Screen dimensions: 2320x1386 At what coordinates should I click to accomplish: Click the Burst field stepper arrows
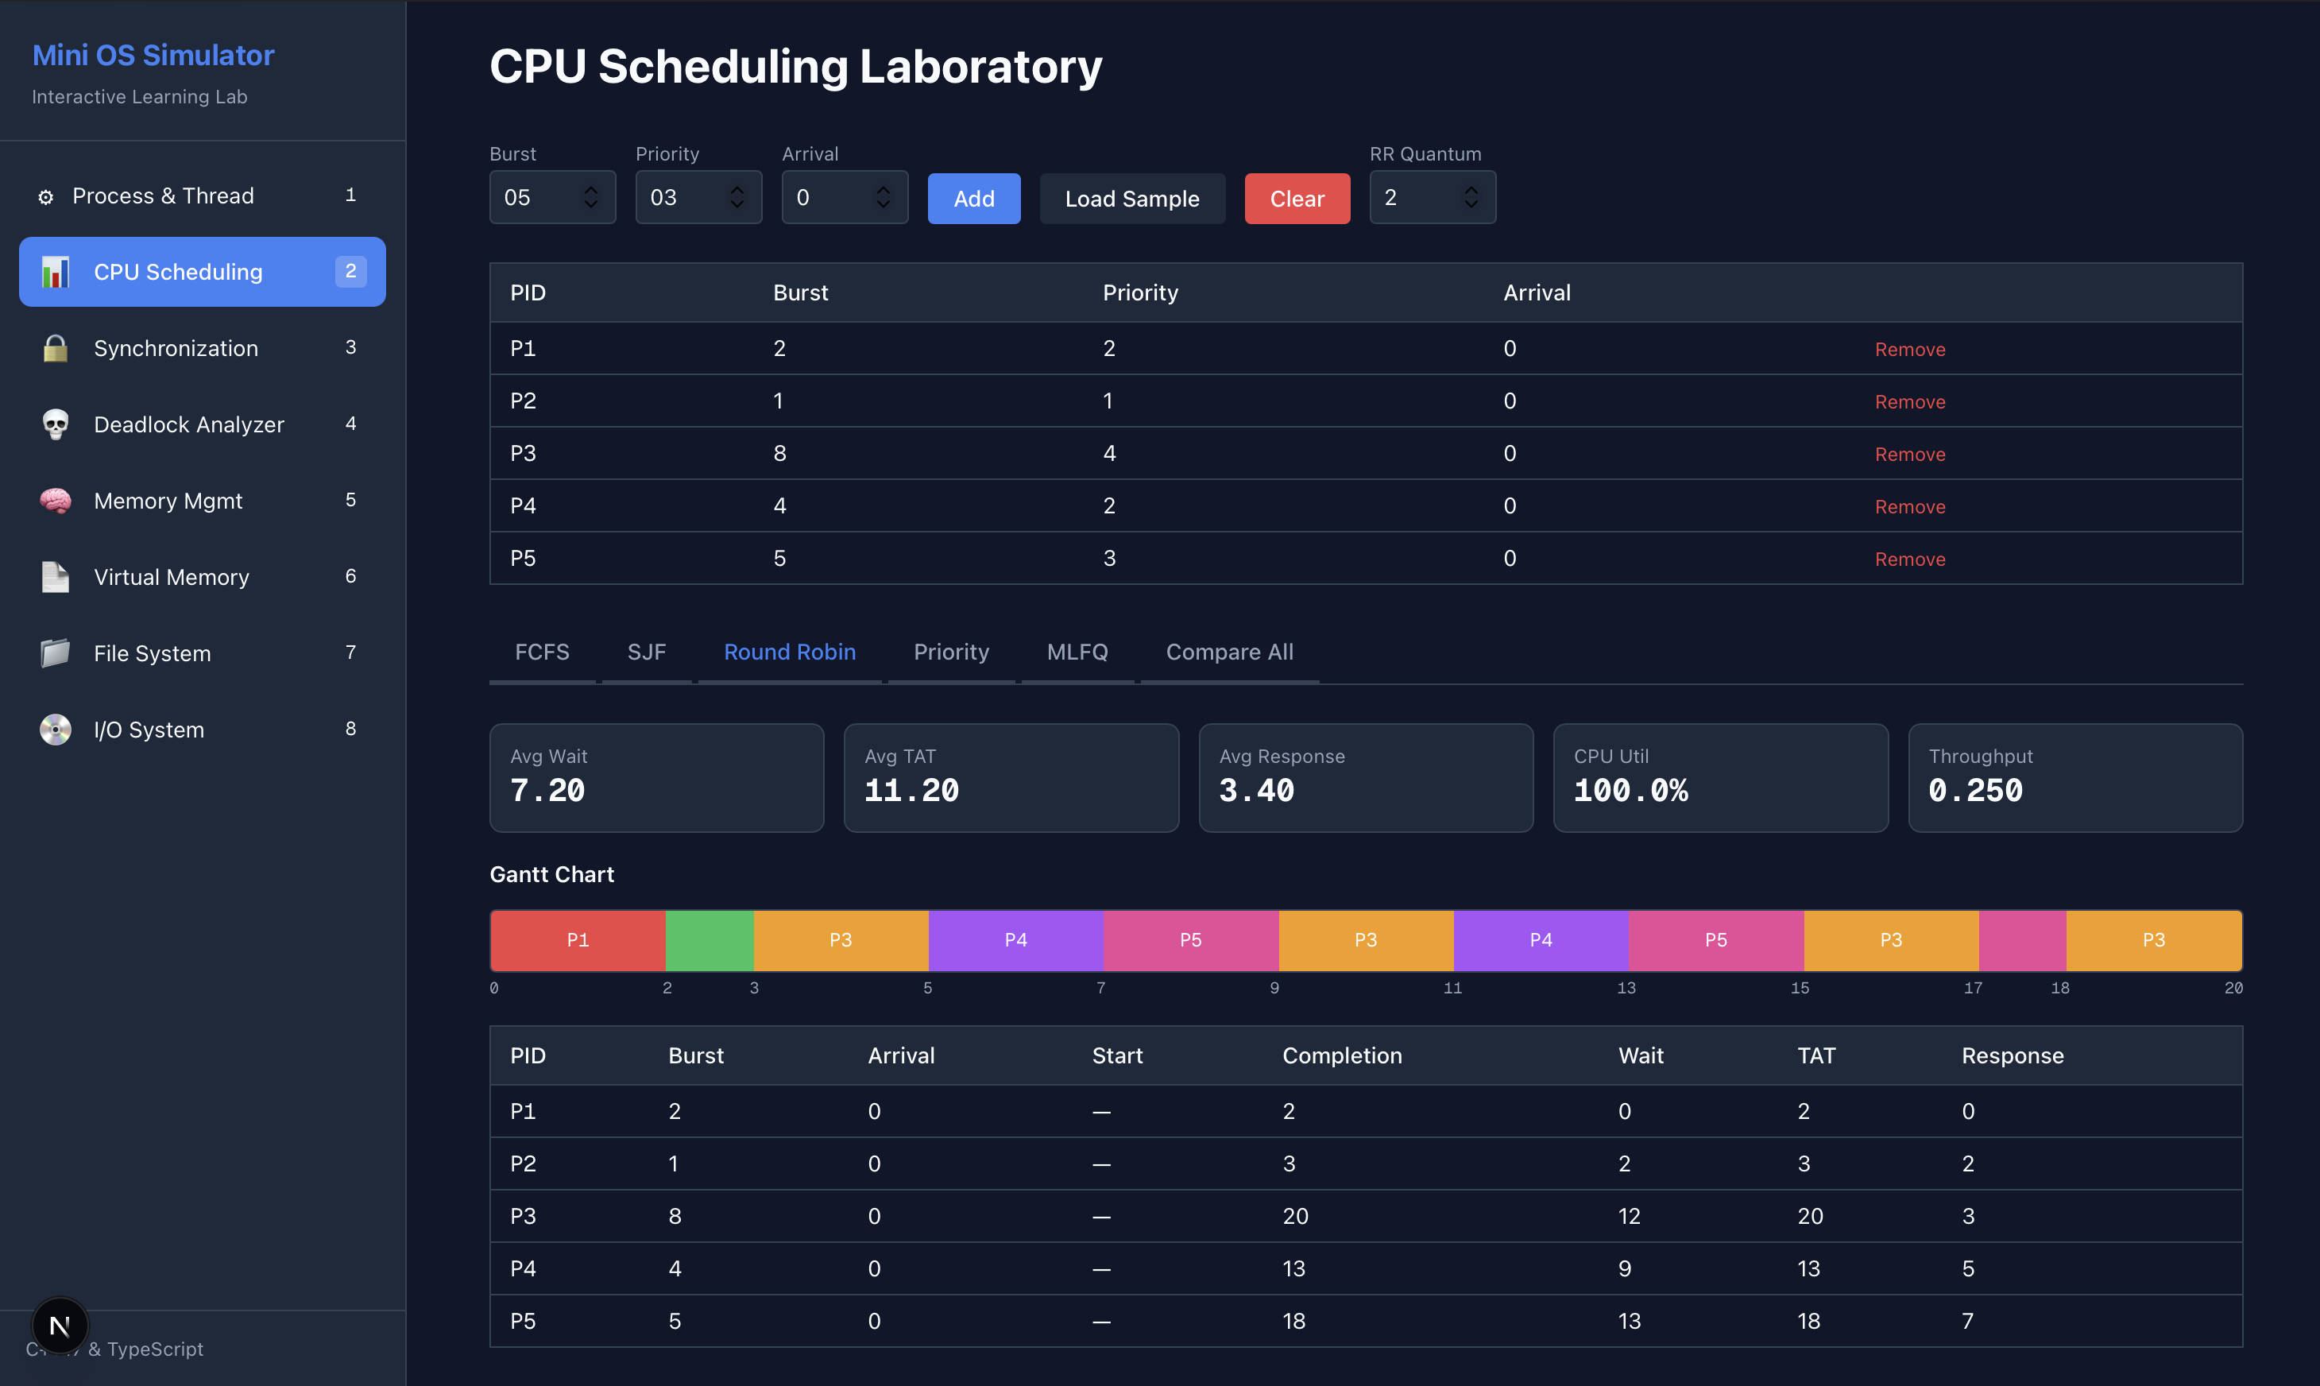pos(590,197)
